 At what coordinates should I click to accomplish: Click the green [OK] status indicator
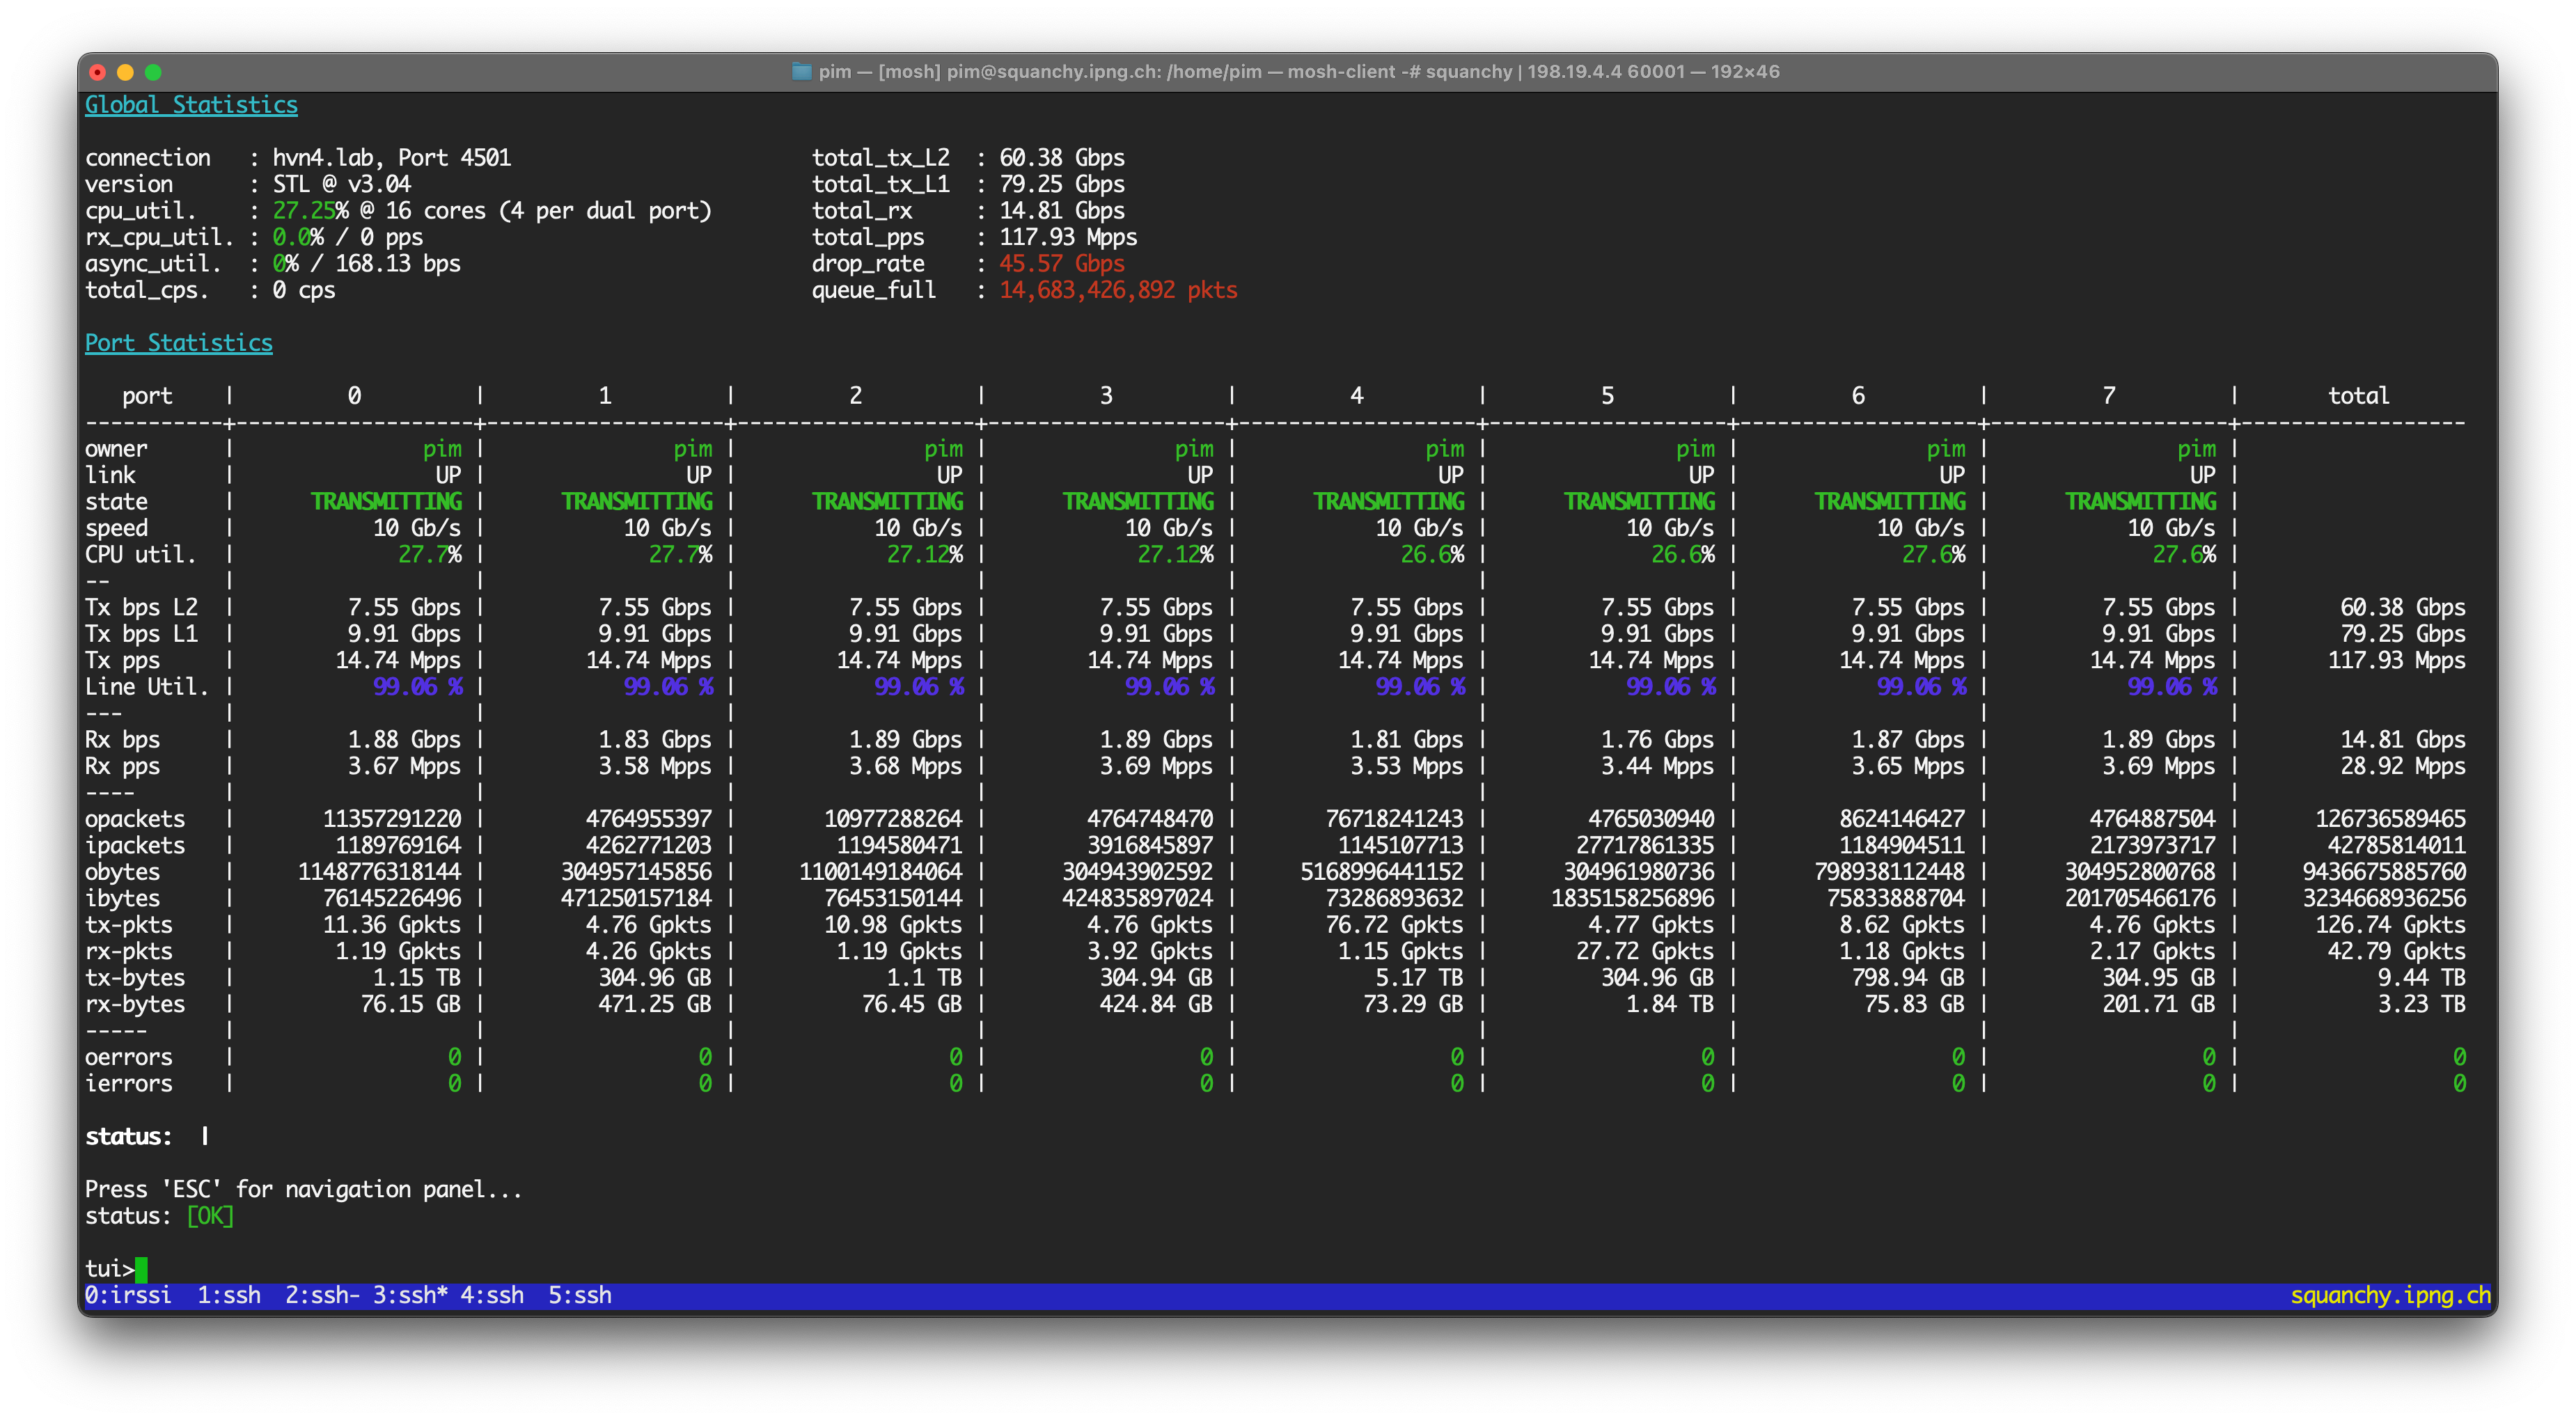210,1217
